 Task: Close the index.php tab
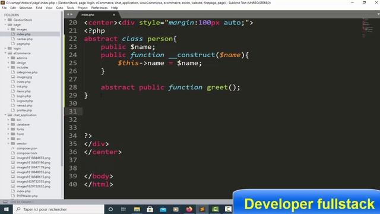(114, 15)
